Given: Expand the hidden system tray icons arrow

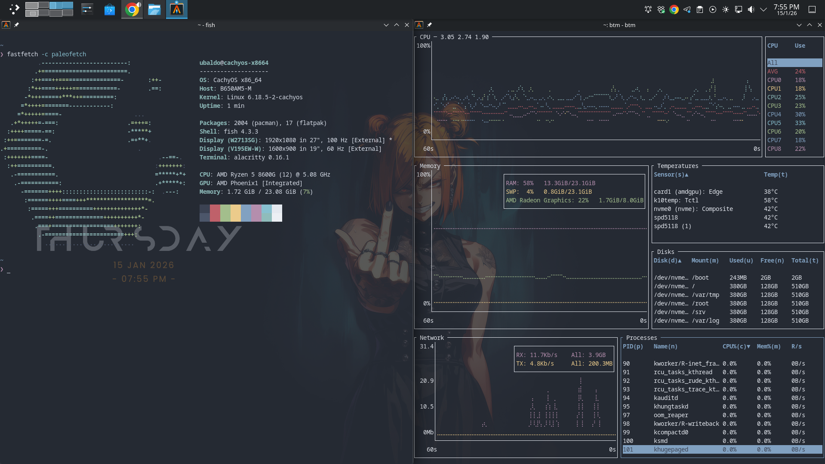Looking at the screenshot, I should point(763,9).
